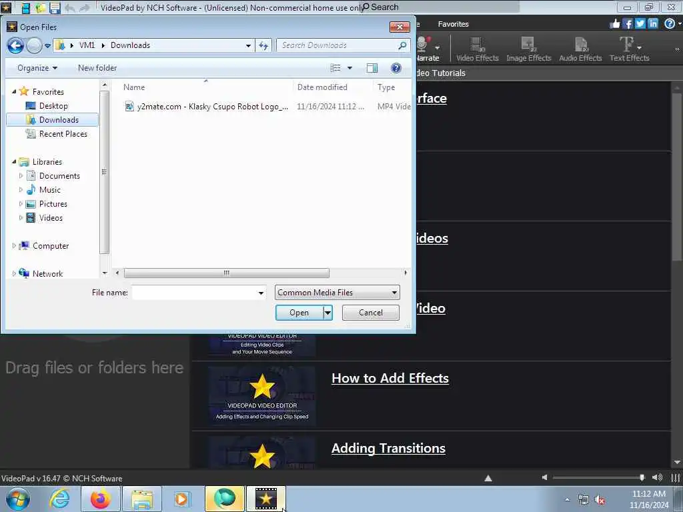This screenshot has height=512, width=683.
Task: Open the Adding Transitions tutorial link
Action: 388,449
